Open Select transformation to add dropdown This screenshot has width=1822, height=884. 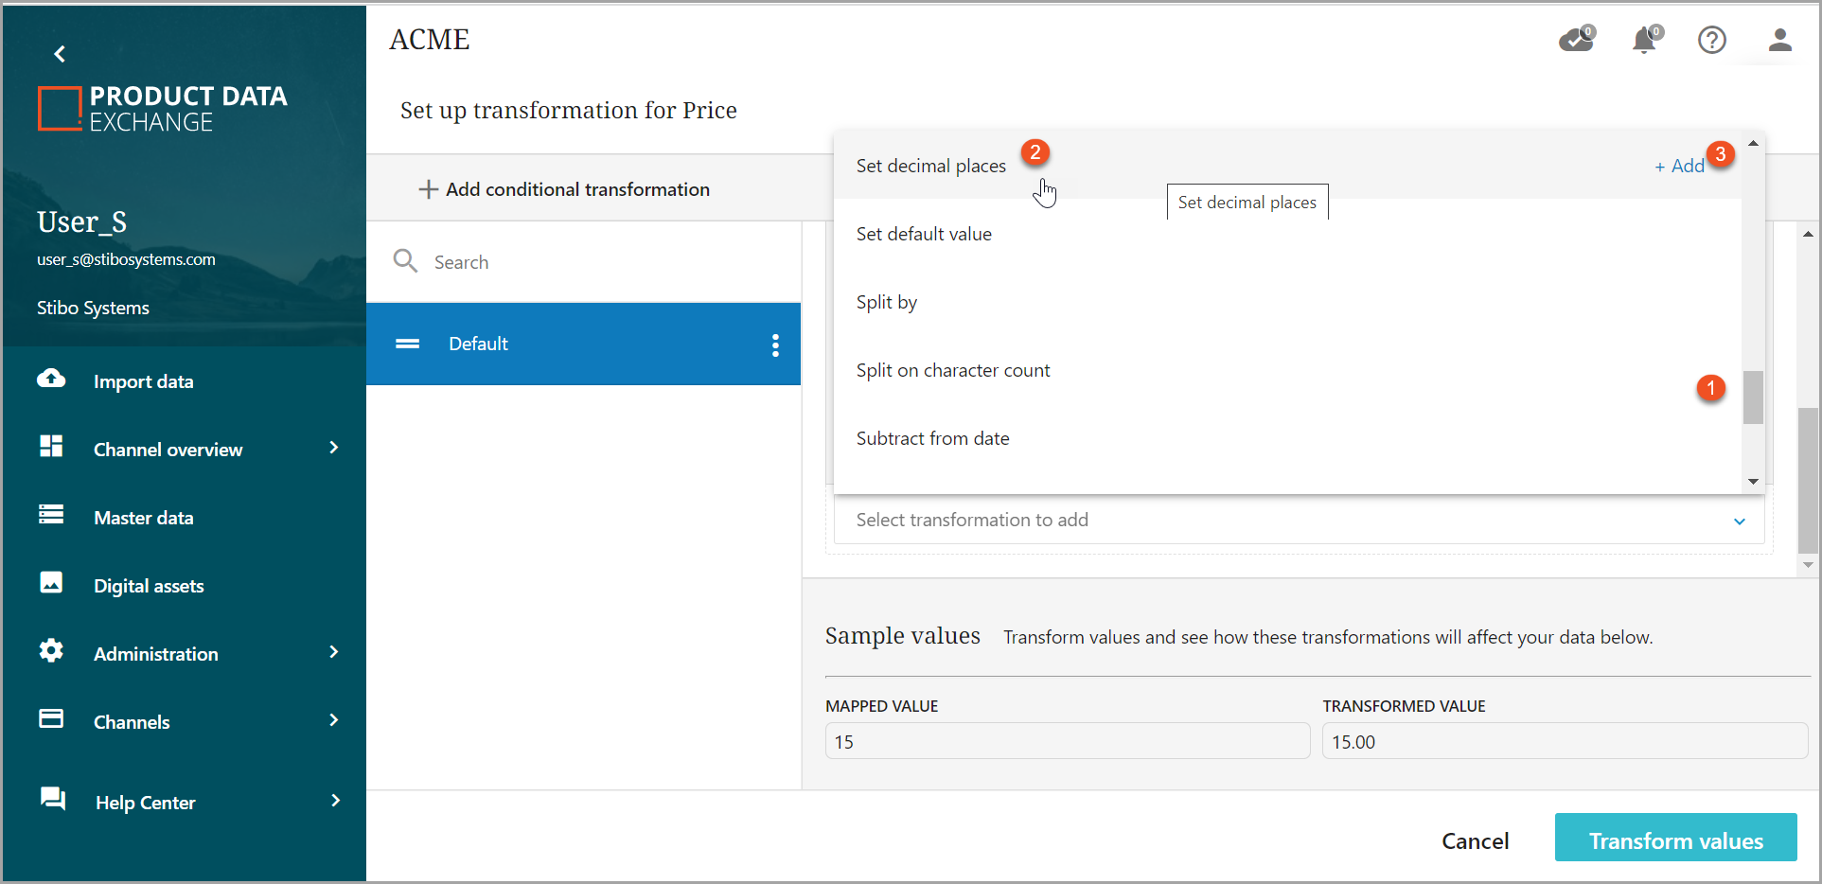click(1297, 520)
